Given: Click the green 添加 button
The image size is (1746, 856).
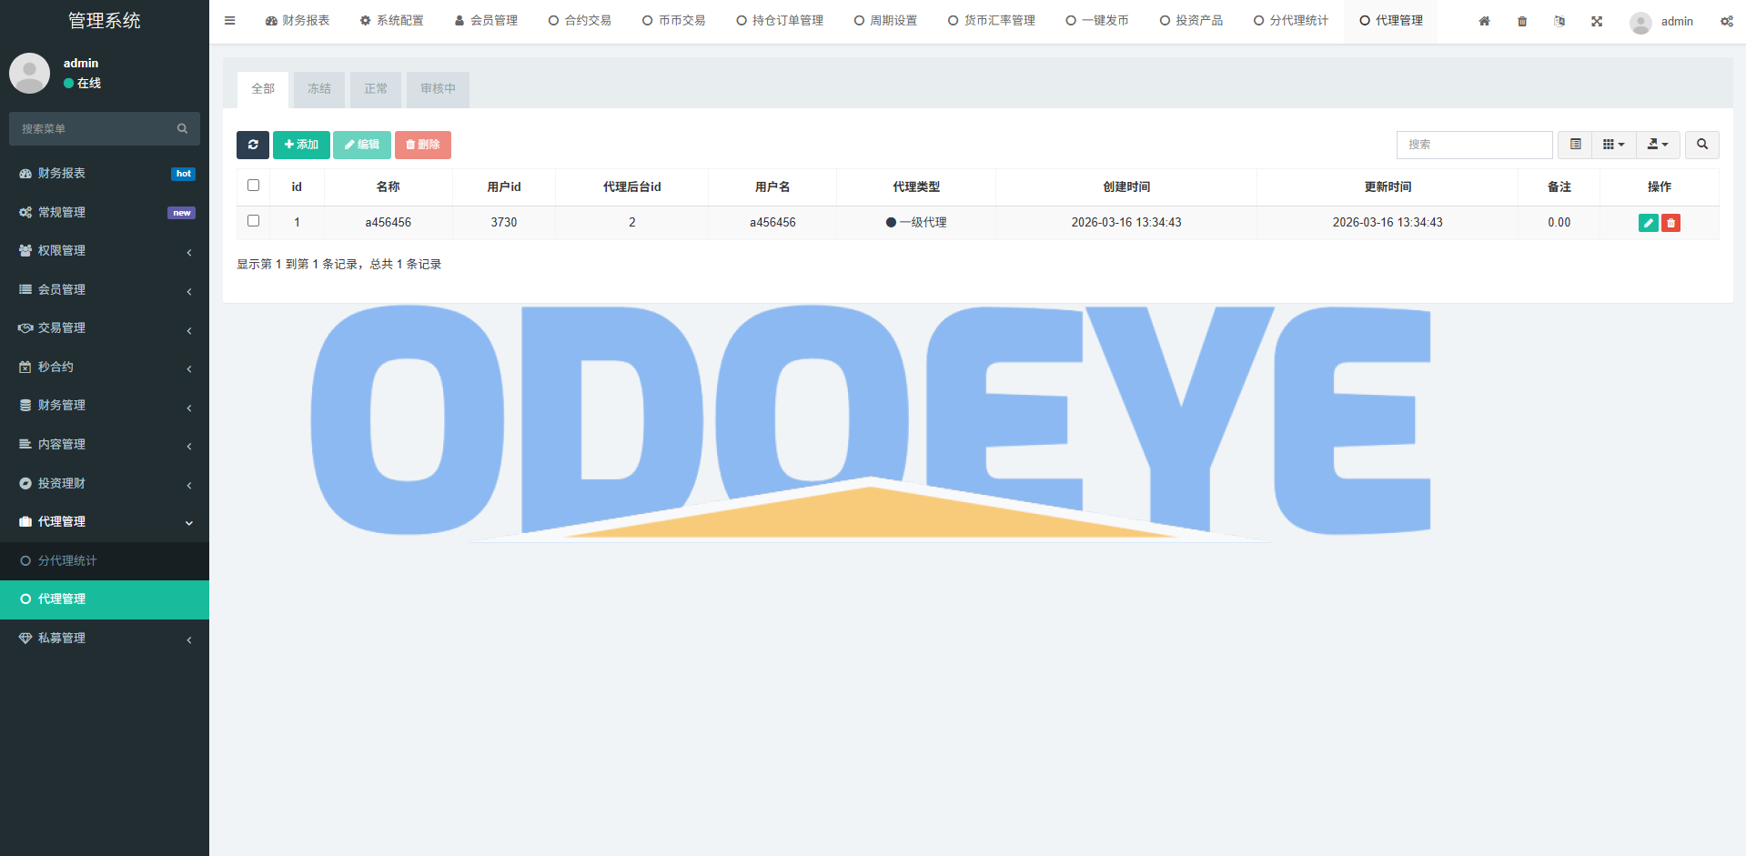Looking at the screenshot, I should pos(301,145).
